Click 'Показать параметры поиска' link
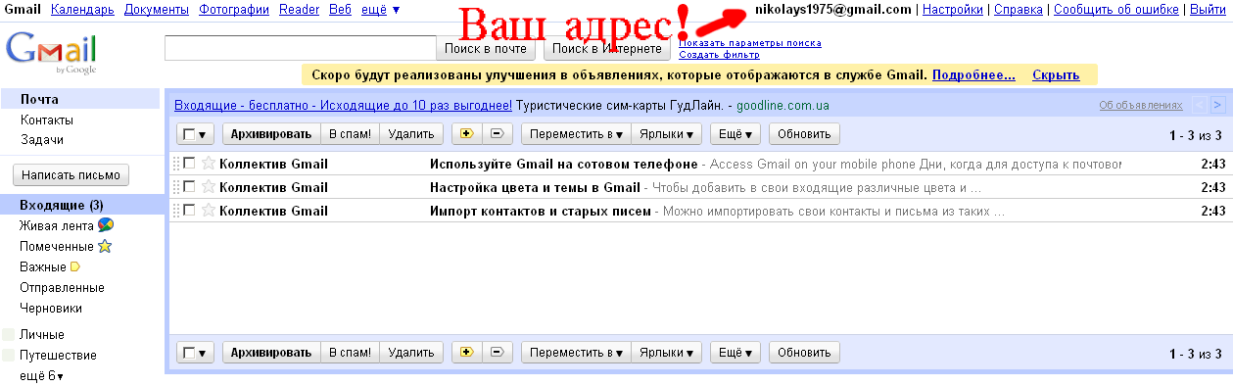Image resolution: width=1233 pixels, height=386 pixels. pyautogui.click(x=749, y=43)
